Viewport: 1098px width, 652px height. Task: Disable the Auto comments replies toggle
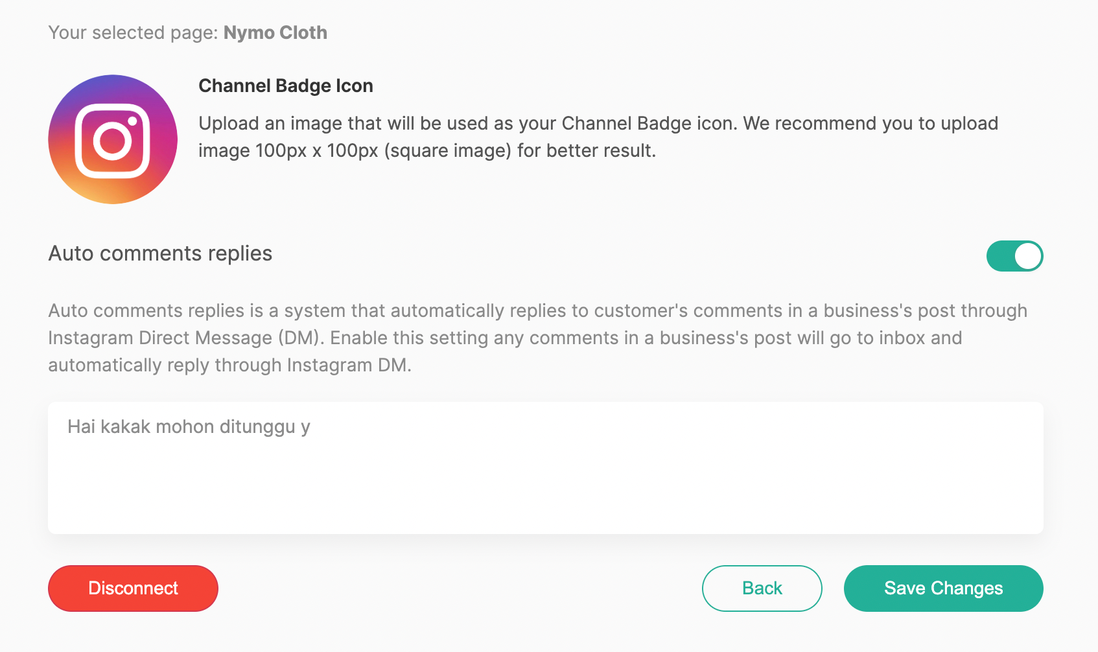coord(1014,256)
